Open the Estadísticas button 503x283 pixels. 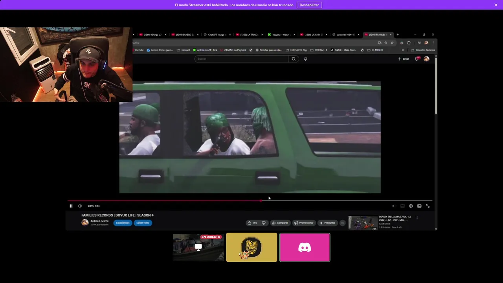pos(123,223)
